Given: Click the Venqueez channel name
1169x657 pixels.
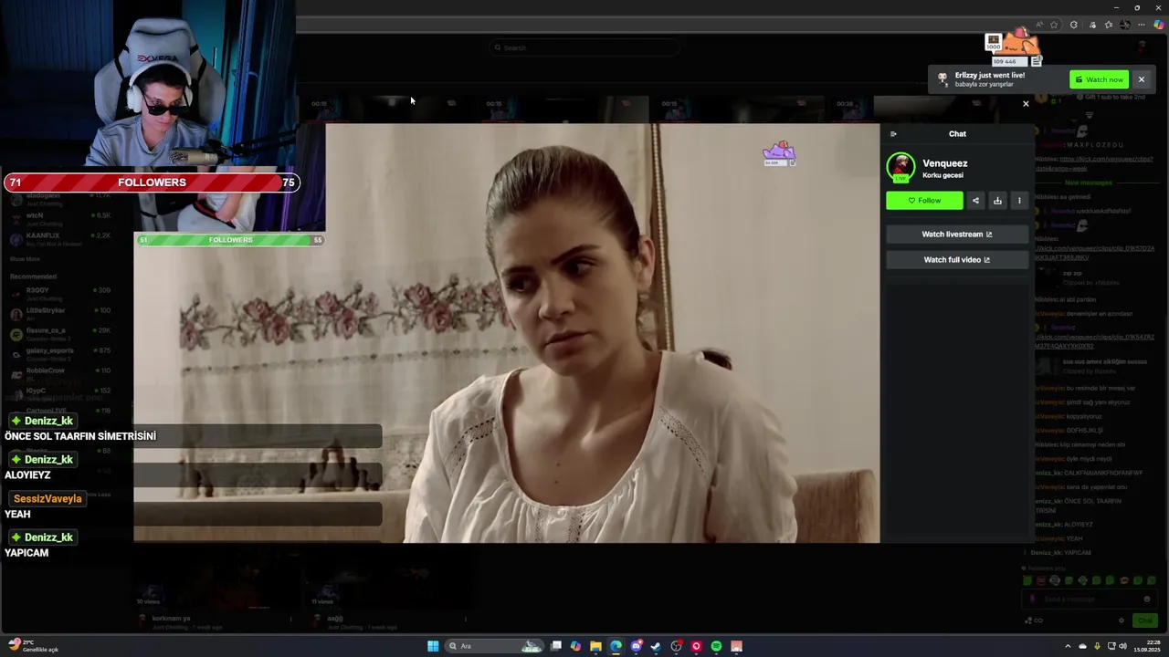Looking at the screenshot, I should point(944,163).
